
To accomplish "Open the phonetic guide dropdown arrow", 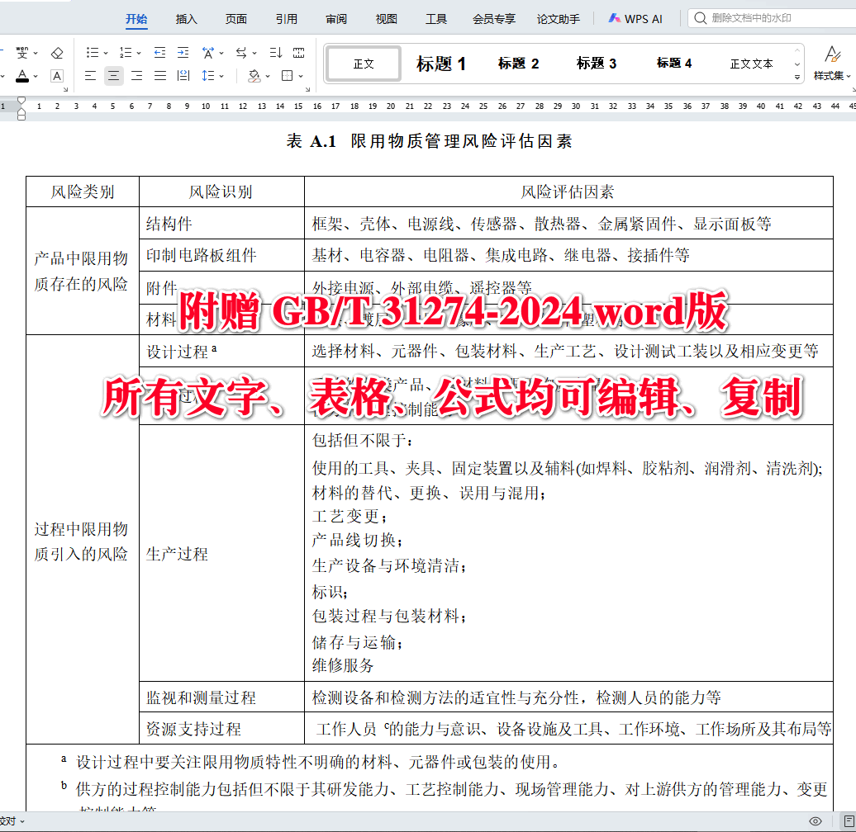I will tap(36, 54).
